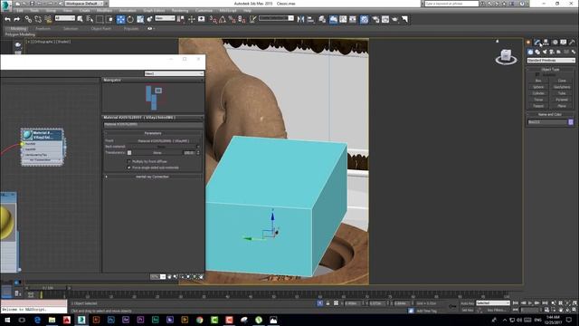
Task: Select the VRay2SidedMtl node in graph
Action: coord(43,147)
